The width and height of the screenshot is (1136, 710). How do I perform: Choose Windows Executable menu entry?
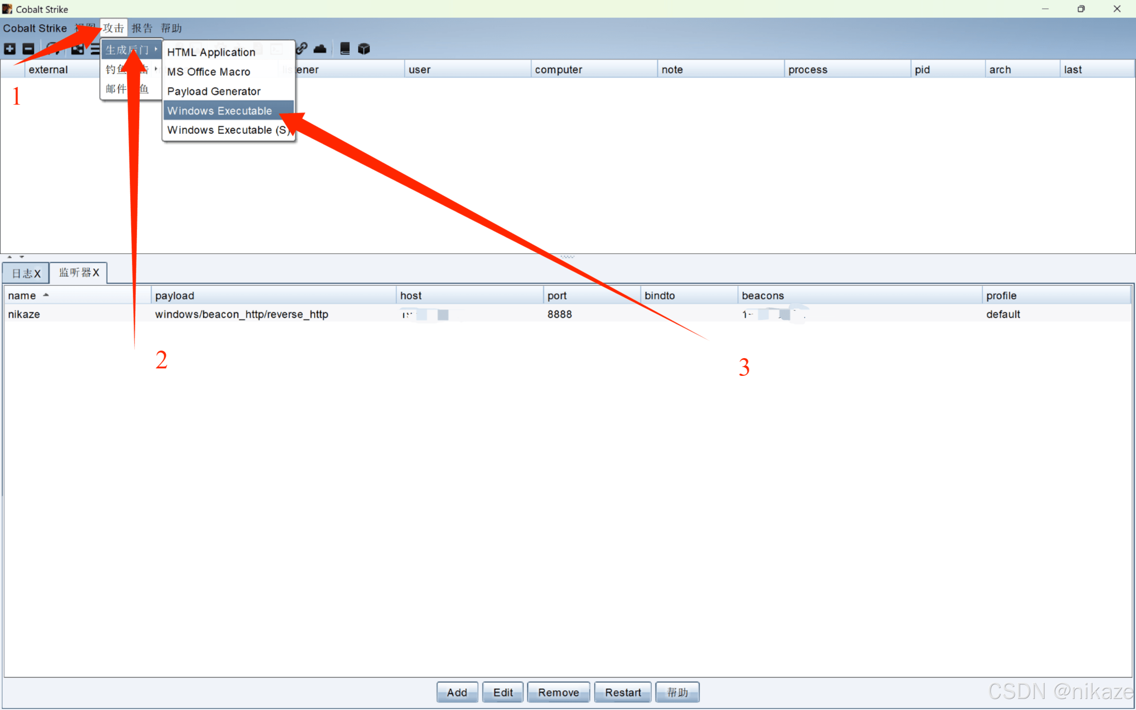[x=220, y=111]
